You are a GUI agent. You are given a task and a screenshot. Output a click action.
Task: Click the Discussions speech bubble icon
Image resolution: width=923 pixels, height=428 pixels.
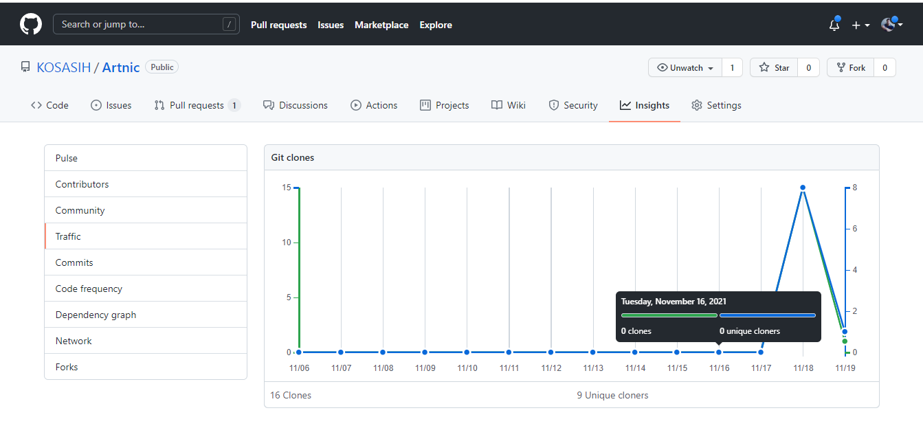click(269, 105)
